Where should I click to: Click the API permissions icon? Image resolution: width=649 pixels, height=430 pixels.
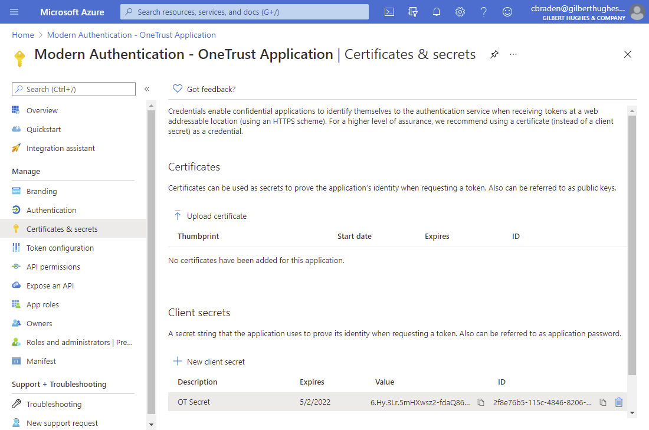(16, 267)
